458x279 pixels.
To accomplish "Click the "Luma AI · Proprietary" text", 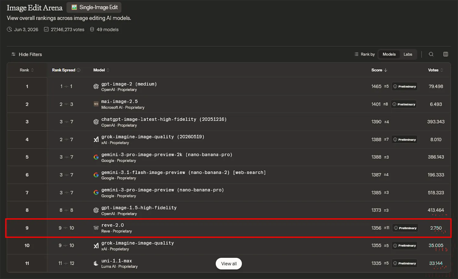I will tap(119, 266).
